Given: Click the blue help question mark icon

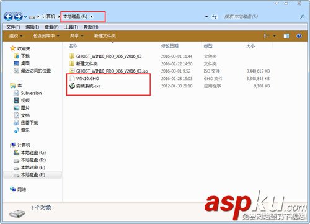Looking at the screenshot, I should pos(299,36).
